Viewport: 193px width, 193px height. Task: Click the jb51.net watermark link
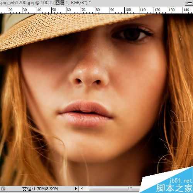point(181,181)
